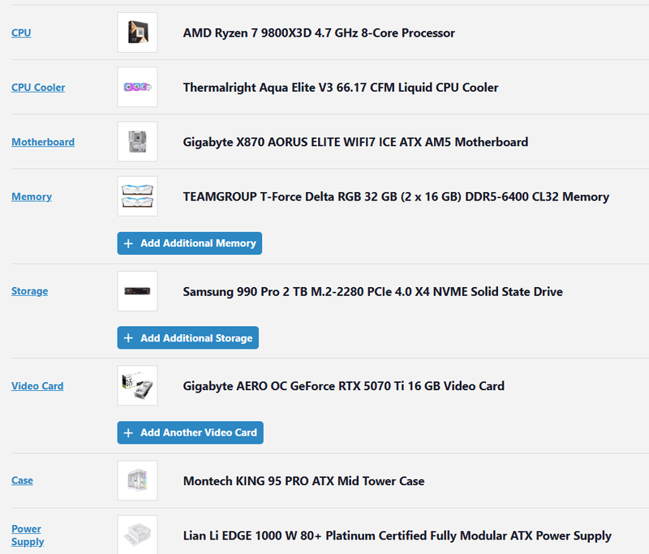Open the Motherboard category link
Image resolution: width=649 pixels, height=554 pixels.
[x=43, y=142]
